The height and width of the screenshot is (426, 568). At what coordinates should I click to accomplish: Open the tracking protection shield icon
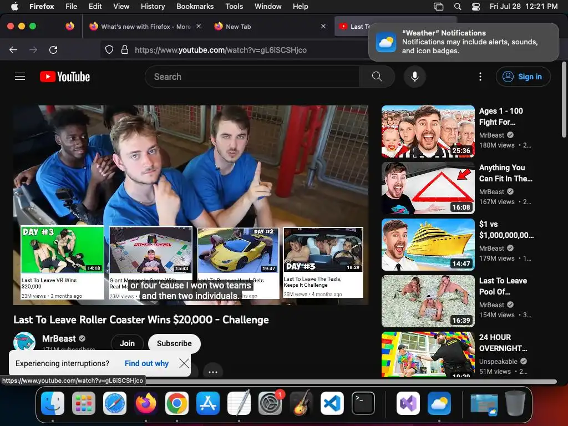[x=109, y=49]
